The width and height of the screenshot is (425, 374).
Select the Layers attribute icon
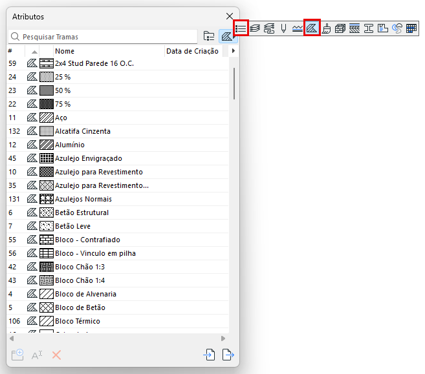click(255, 28)
